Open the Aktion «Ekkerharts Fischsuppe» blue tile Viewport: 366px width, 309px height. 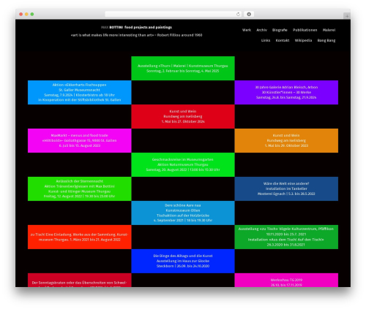point(80,92)
